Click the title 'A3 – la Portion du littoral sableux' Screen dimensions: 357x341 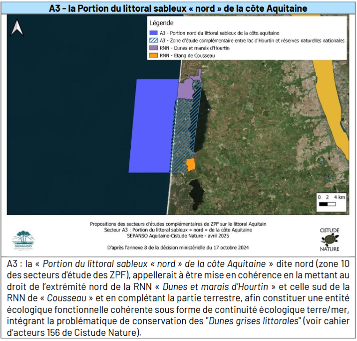point(178,8)
